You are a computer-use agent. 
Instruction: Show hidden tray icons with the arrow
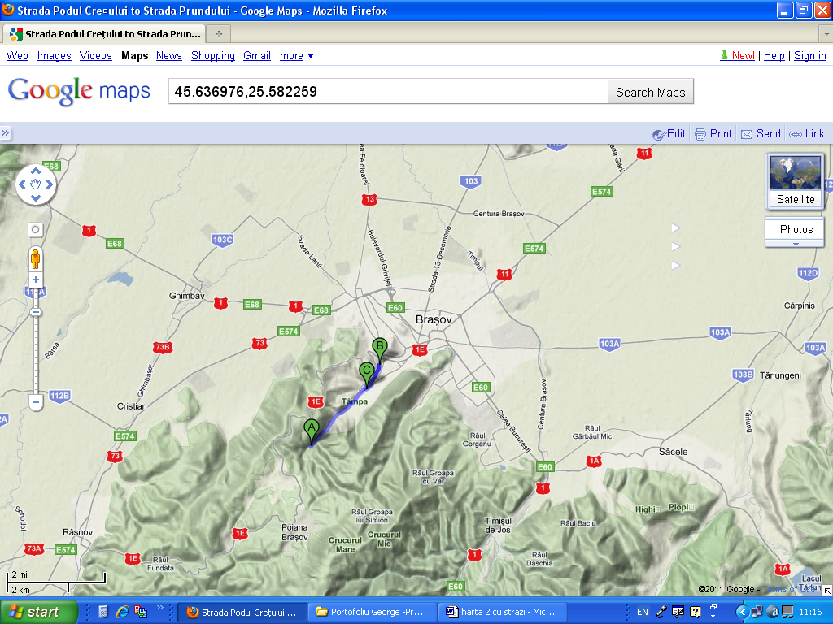pyautogui.click(x=742, y=612)
